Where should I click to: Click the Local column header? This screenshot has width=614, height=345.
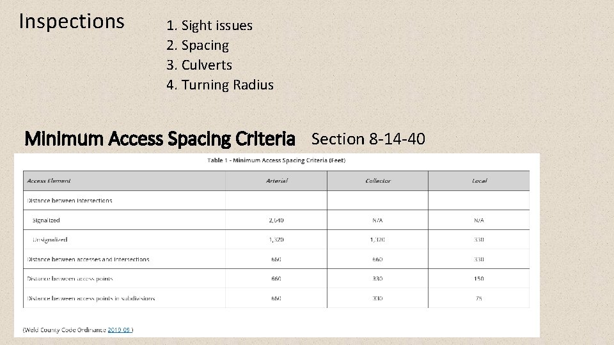[479, 181]
